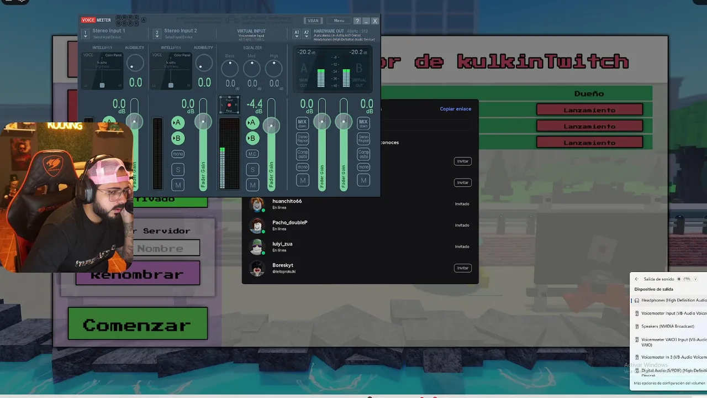Click the Virtual Input fader at -4.4 dB

[271, 125]
